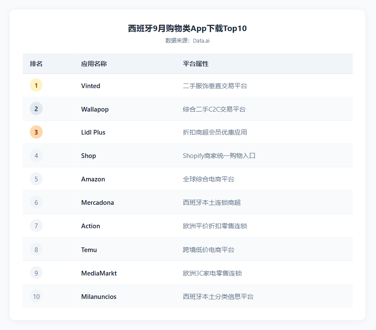Select the Amazon app name

pos(93,179)
